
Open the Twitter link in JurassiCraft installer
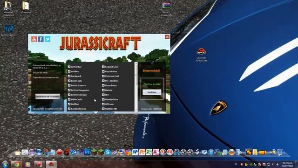(x=47, y=39)
